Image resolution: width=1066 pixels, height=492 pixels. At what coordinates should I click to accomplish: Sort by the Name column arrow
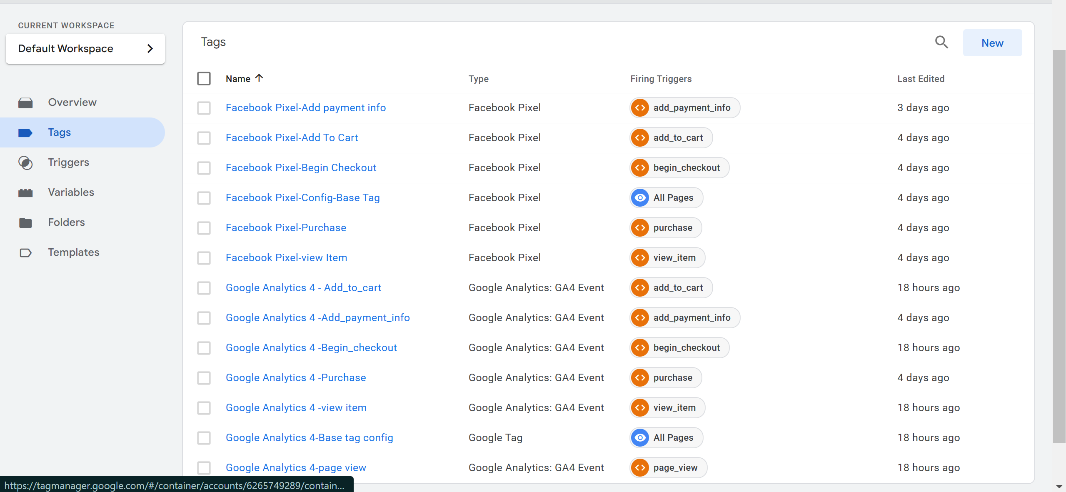[259, 78]
